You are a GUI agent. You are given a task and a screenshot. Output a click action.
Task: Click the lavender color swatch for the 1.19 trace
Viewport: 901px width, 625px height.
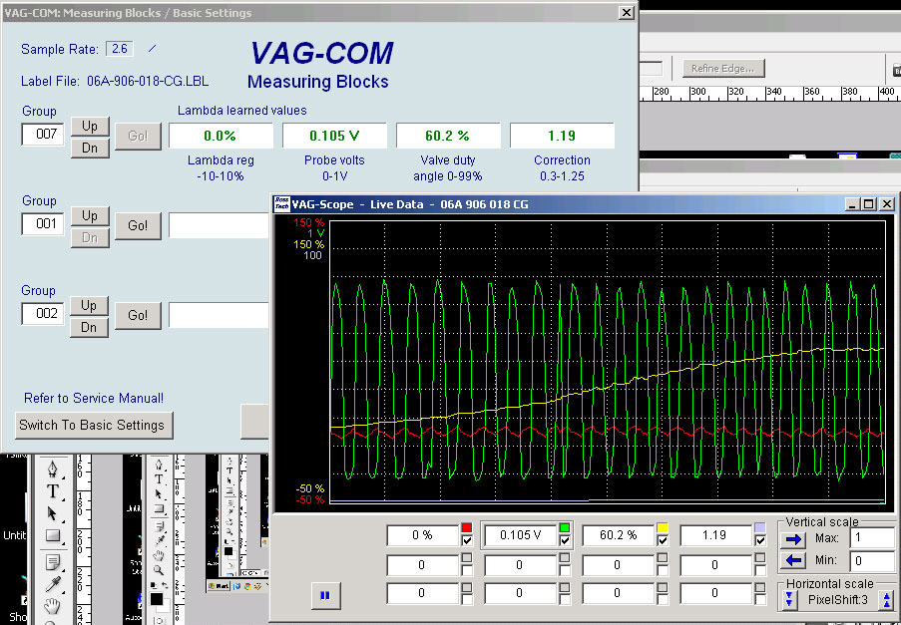(x=760, y=528)
